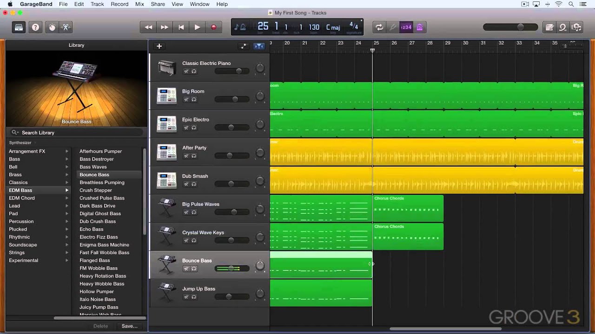Solo the Big Room track
Viewport: 595px width, 334px height.
click(194, 100)
